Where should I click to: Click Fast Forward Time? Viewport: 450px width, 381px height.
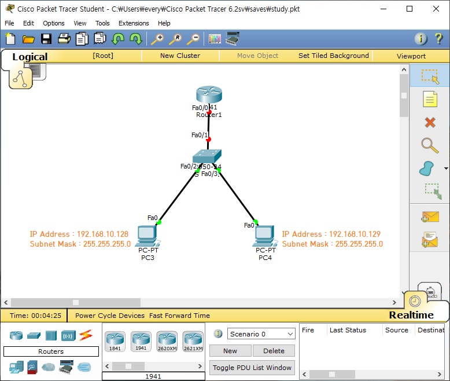(179, 316)
